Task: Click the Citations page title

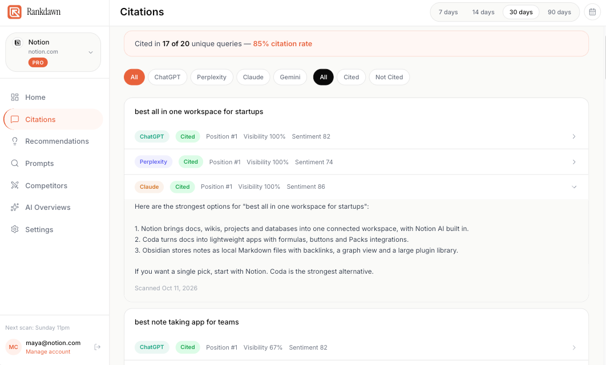Action: [142, 12]
